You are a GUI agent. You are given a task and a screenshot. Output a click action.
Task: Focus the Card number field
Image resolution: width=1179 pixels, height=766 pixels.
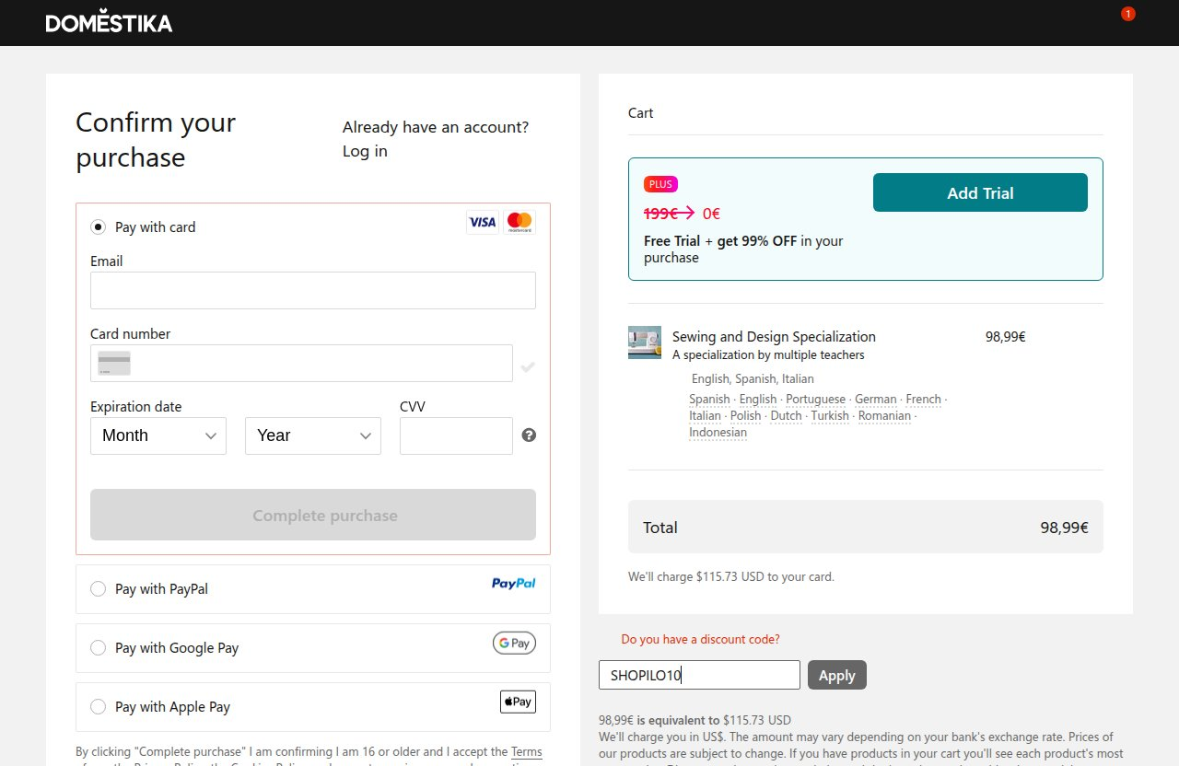pos(301,363)
